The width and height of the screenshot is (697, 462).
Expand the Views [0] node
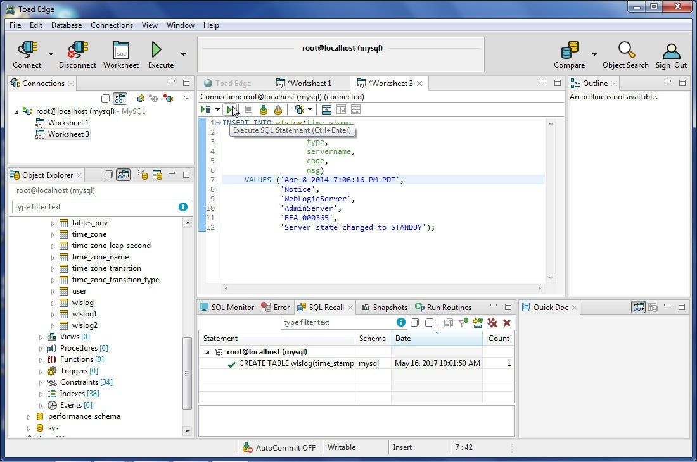(41, 337)
